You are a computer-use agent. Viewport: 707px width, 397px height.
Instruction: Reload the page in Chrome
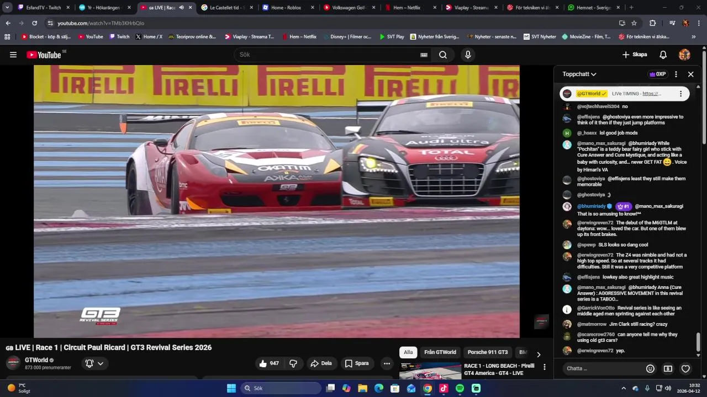pyautogui.click(x=34, y=23)
